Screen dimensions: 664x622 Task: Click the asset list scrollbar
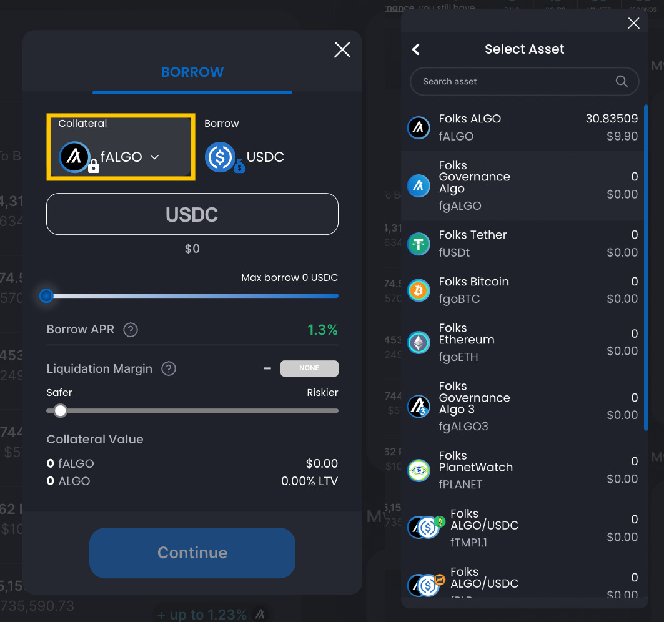click(646, 268)
